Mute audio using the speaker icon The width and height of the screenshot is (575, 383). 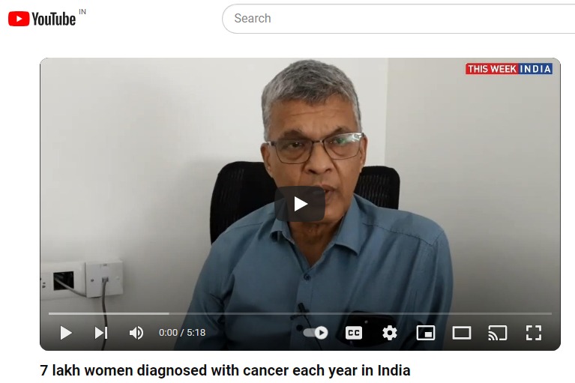click(x=136, y=333)
